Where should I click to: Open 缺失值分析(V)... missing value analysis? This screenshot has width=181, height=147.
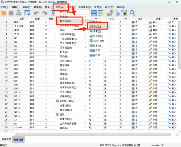pos(68,101)
